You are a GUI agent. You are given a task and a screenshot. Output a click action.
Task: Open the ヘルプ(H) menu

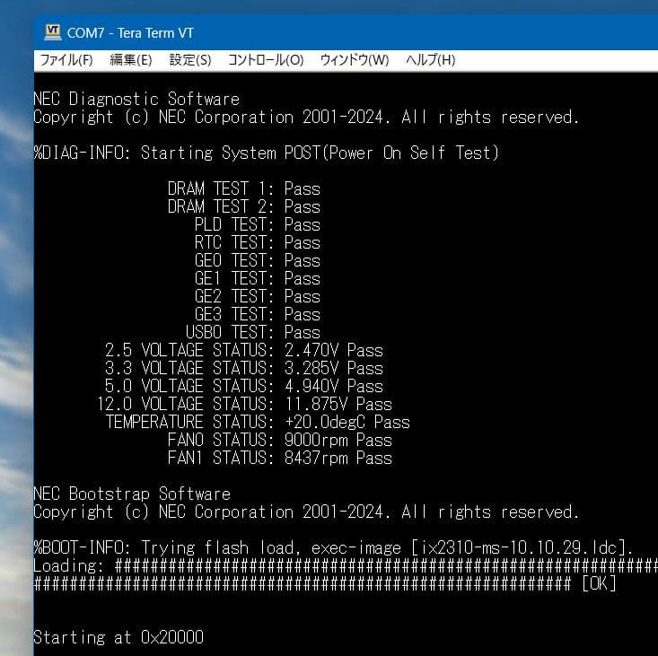(430, 60)
